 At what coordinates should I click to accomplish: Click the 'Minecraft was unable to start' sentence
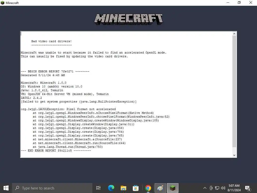coord(94,53)
